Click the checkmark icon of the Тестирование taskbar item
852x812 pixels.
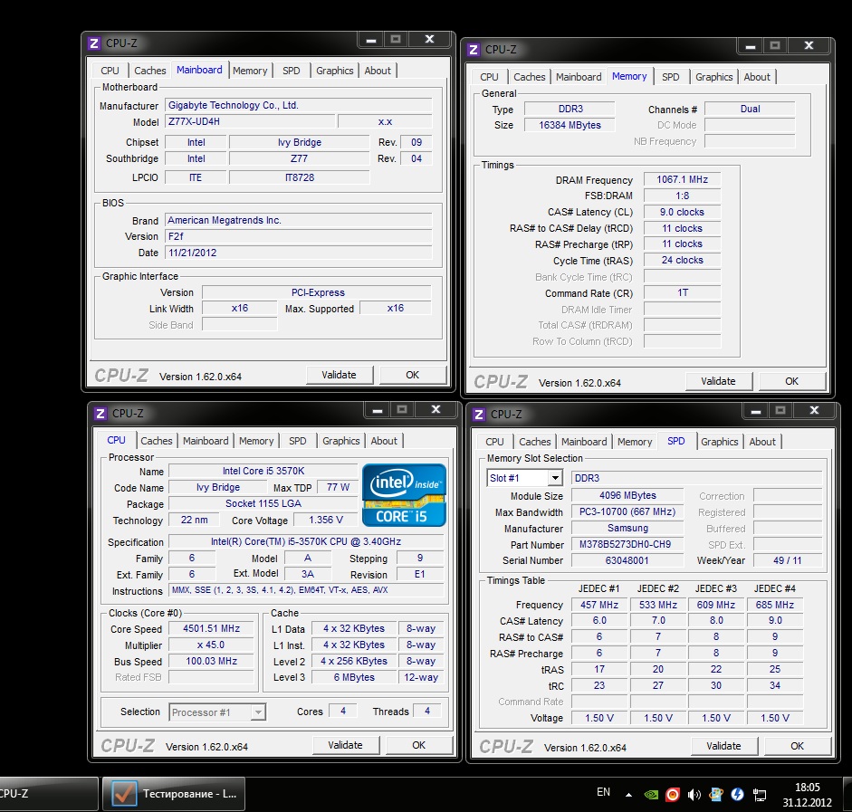(123, 794)
